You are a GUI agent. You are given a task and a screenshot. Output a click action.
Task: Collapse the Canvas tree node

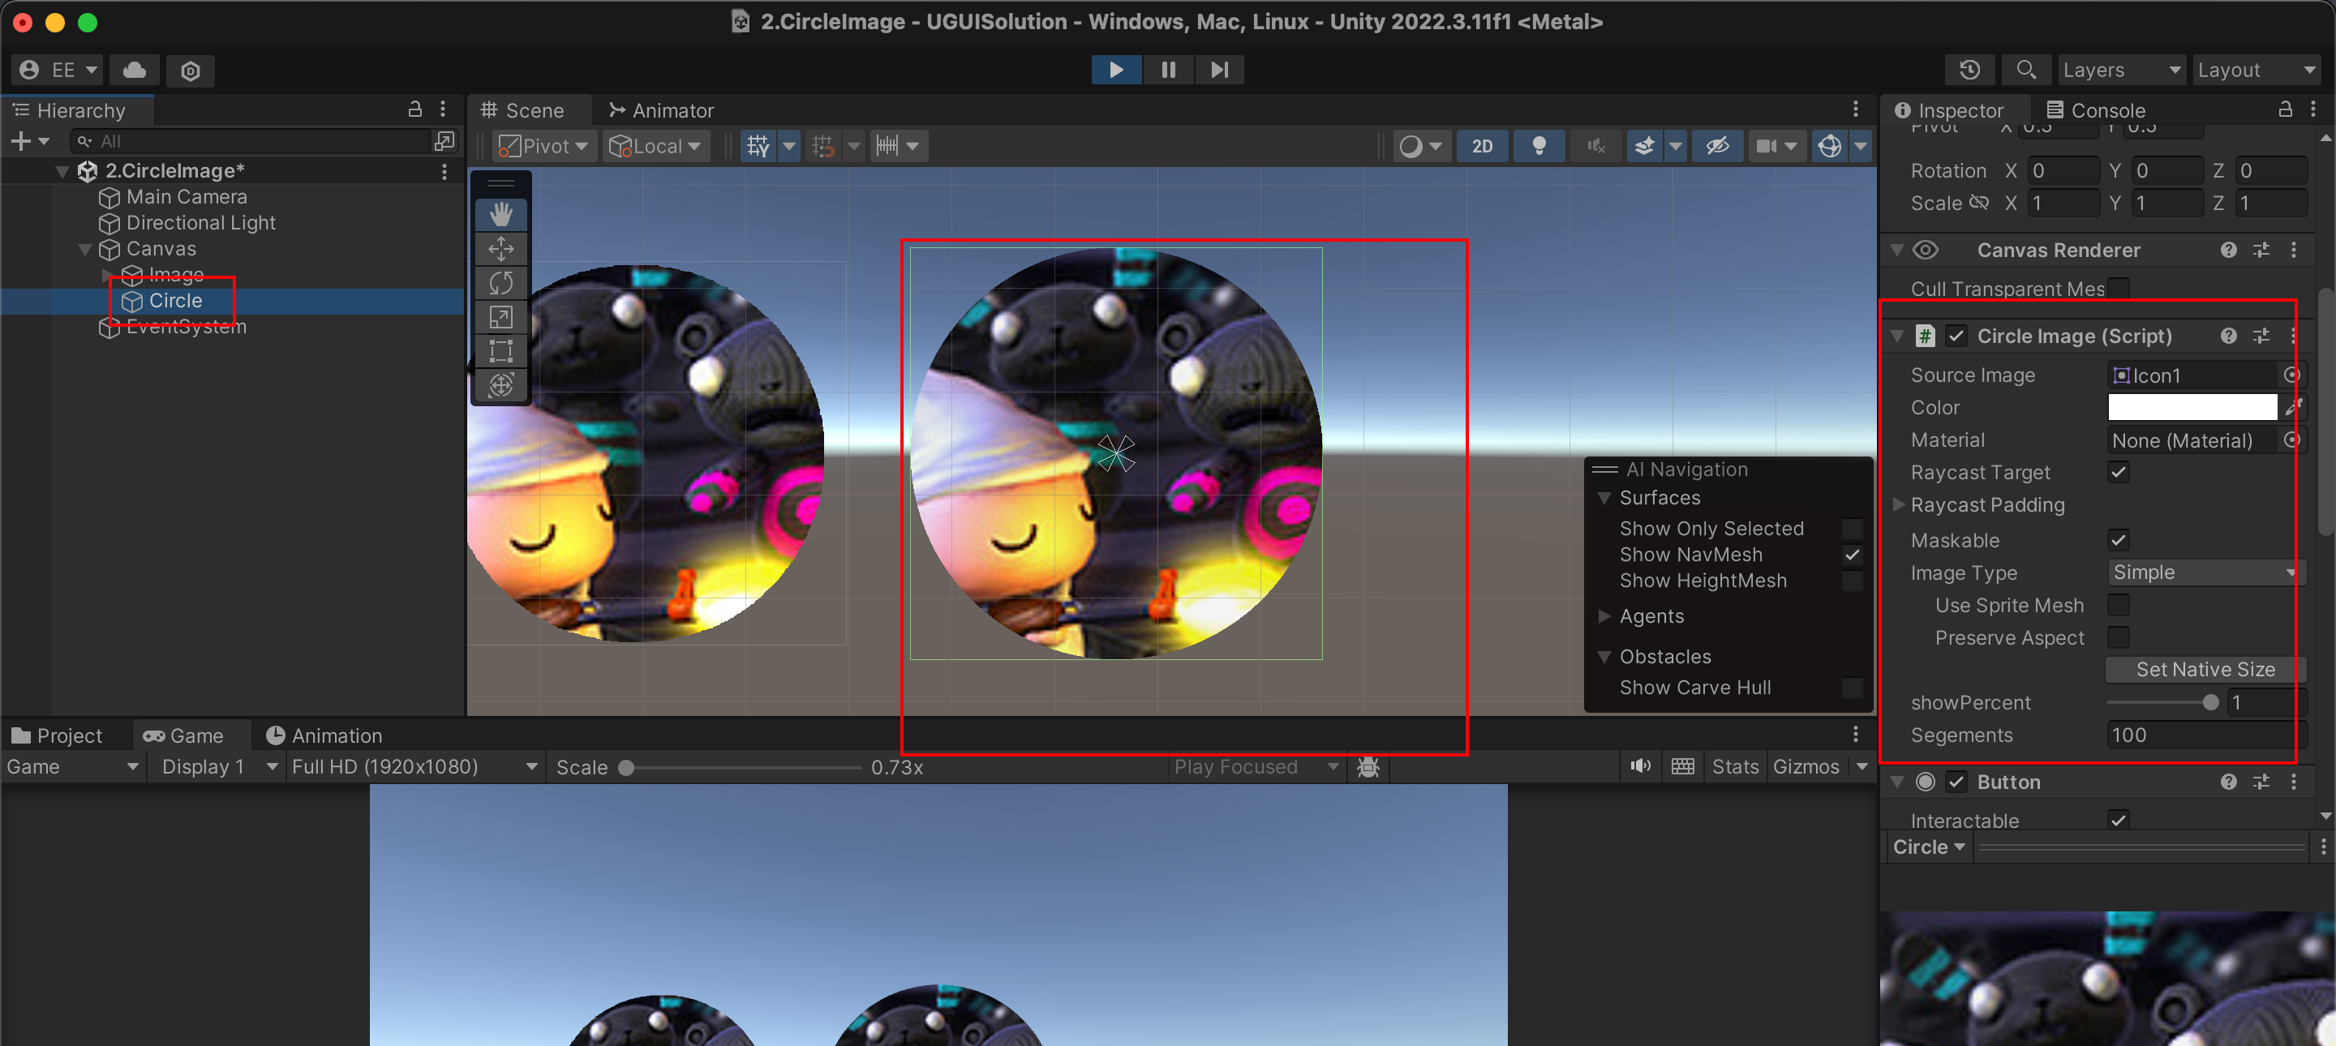click(85, 249)
